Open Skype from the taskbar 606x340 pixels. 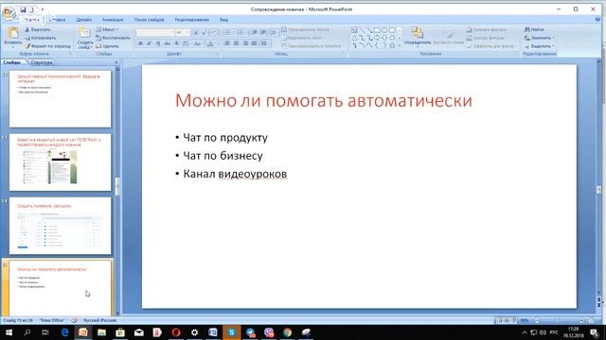tap(231, 332)
